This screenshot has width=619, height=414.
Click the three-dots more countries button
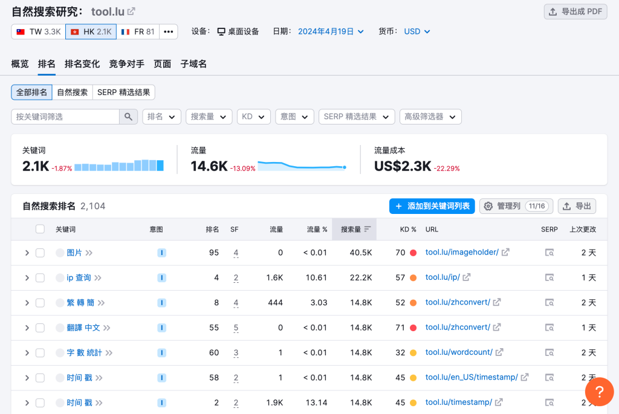click(169, 31)
